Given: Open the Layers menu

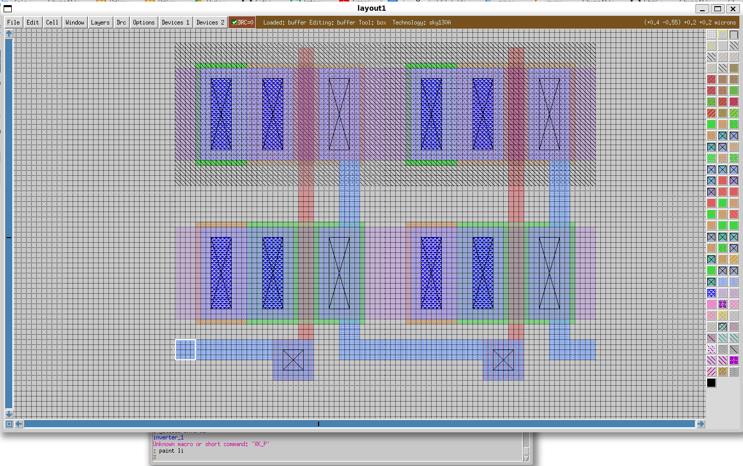Looking at the screenshot, I should [100, 22].
